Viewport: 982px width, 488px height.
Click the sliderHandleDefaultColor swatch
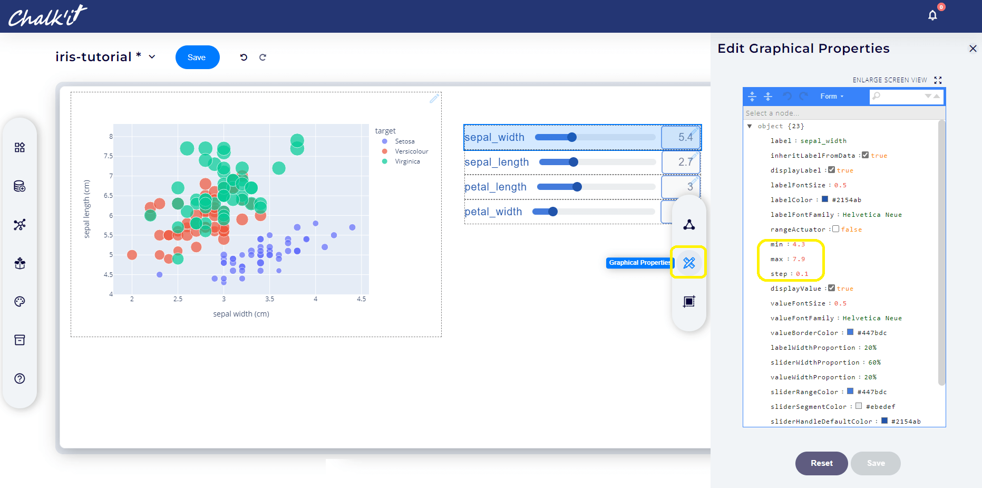point(884,421)
